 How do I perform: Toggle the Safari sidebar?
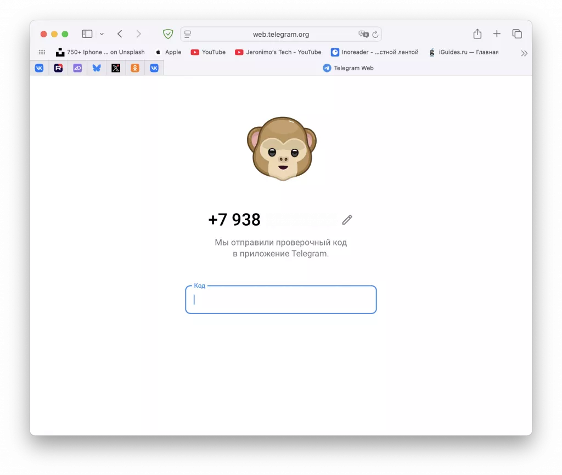(x=87, y=33)
